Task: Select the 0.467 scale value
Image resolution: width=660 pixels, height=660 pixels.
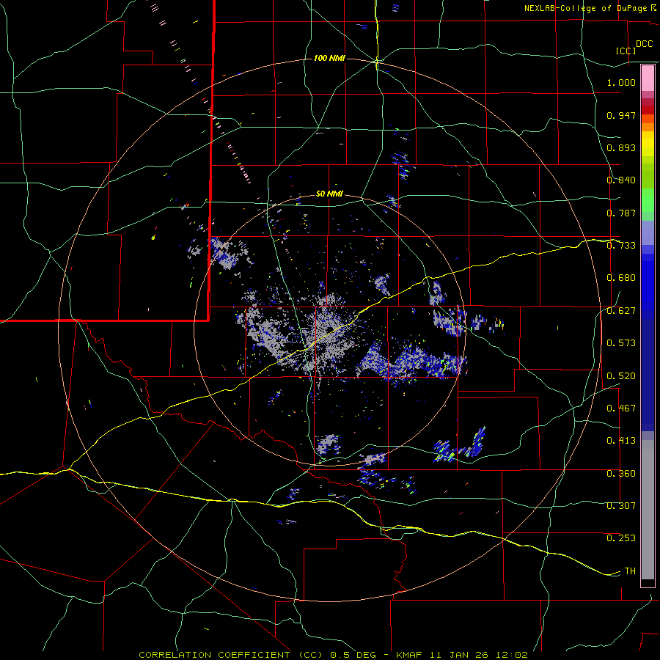Action: [x=621, y=408]
